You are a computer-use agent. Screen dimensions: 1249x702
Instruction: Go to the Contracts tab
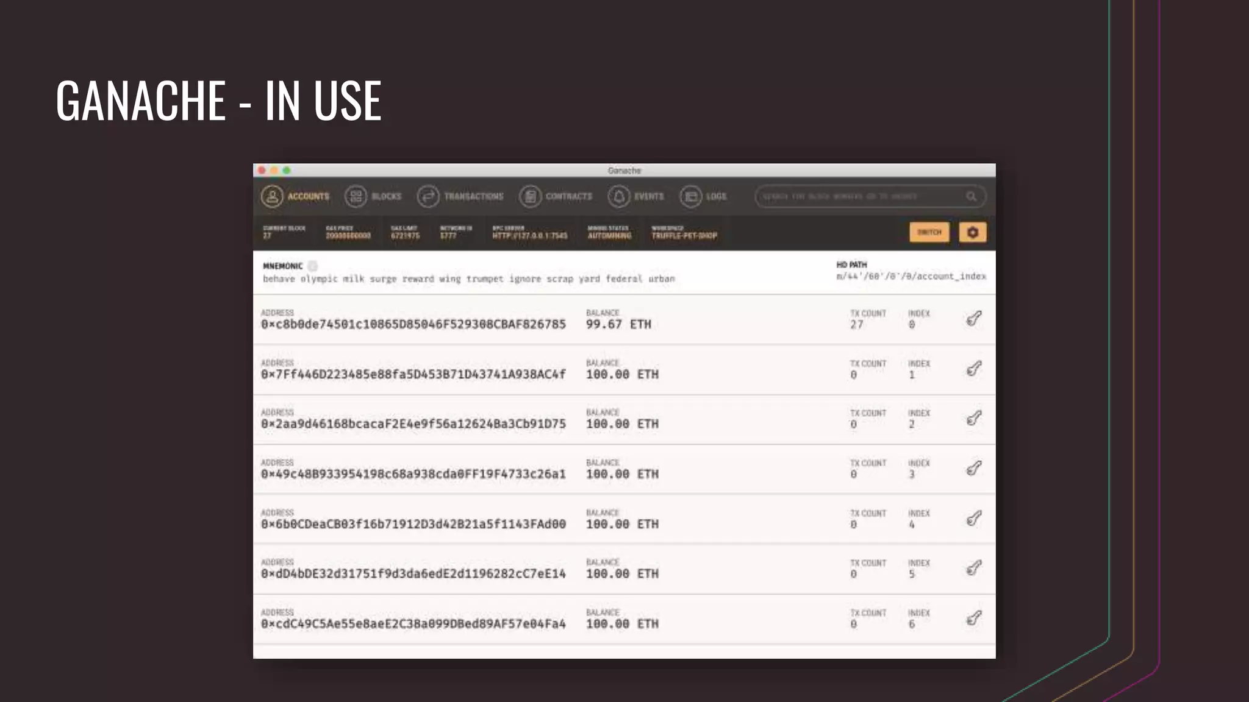(x=555, y=196)
